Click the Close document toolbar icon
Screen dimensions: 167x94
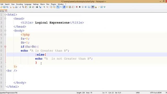(x=10, y=7)
